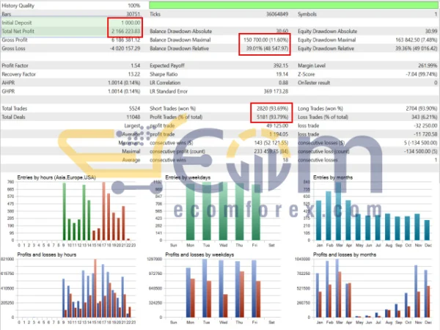Click the Total Net Profit label

(18, 31)
